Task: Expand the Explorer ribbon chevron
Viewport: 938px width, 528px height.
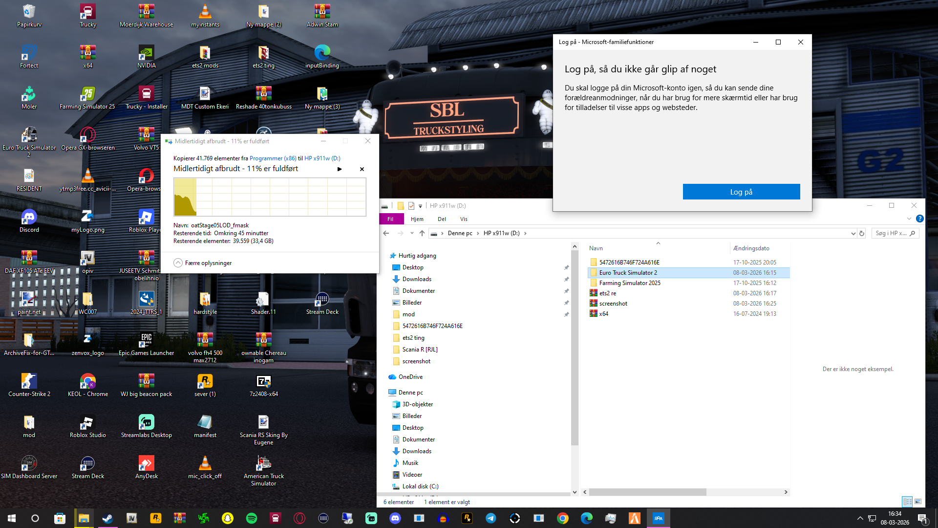Action: point(909,219)
